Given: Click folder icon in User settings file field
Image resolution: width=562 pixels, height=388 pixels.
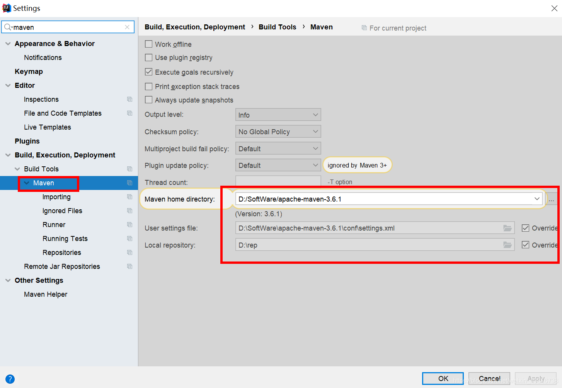Looking at the screenshot, I should tap(508, 228).
